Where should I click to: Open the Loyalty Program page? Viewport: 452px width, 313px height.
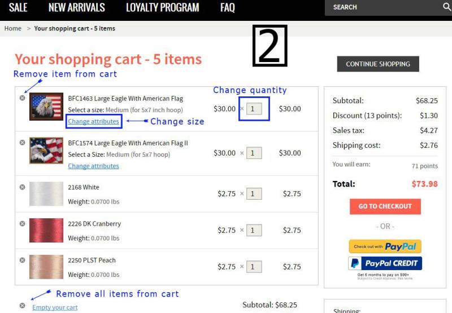click(163, 7)
